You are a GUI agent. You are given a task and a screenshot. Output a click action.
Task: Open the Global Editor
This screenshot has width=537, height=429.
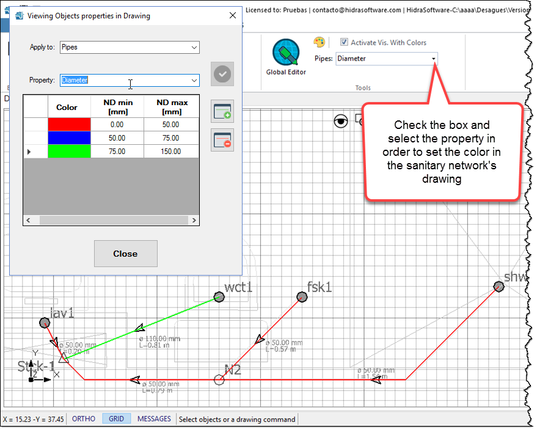pos(285,54)
